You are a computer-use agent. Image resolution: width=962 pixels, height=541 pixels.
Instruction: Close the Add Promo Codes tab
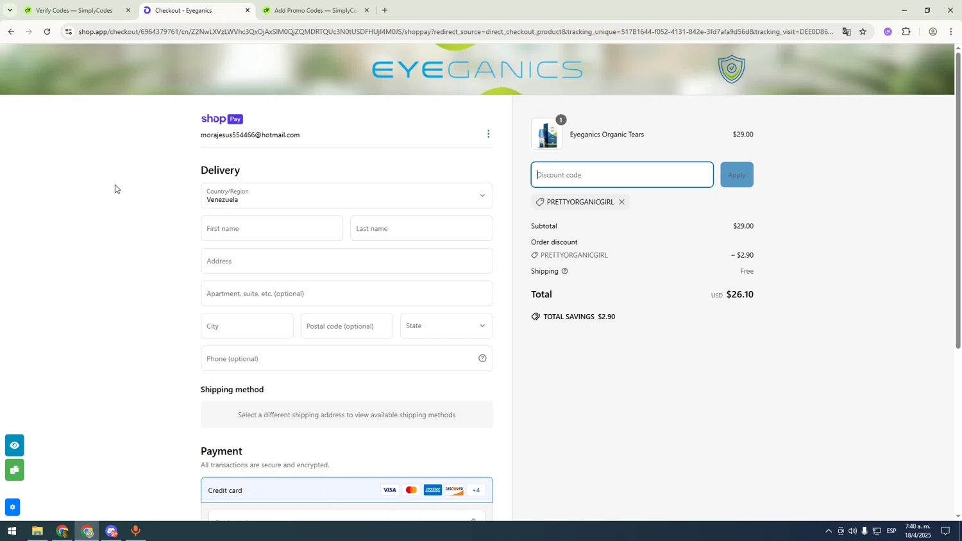(x=367, y=10)
